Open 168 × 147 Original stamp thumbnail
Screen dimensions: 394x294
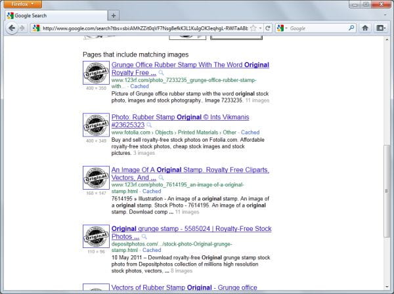(x=96, y=178)
